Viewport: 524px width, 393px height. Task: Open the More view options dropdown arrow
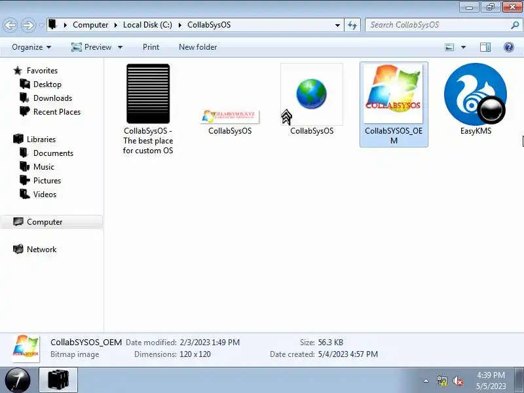pyautogui.click(x=464, y=47)
